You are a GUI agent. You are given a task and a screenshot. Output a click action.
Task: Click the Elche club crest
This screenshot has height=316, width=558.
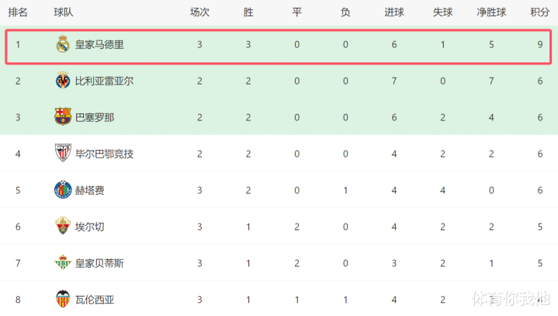pyautogui.click(x=63, y=226)
